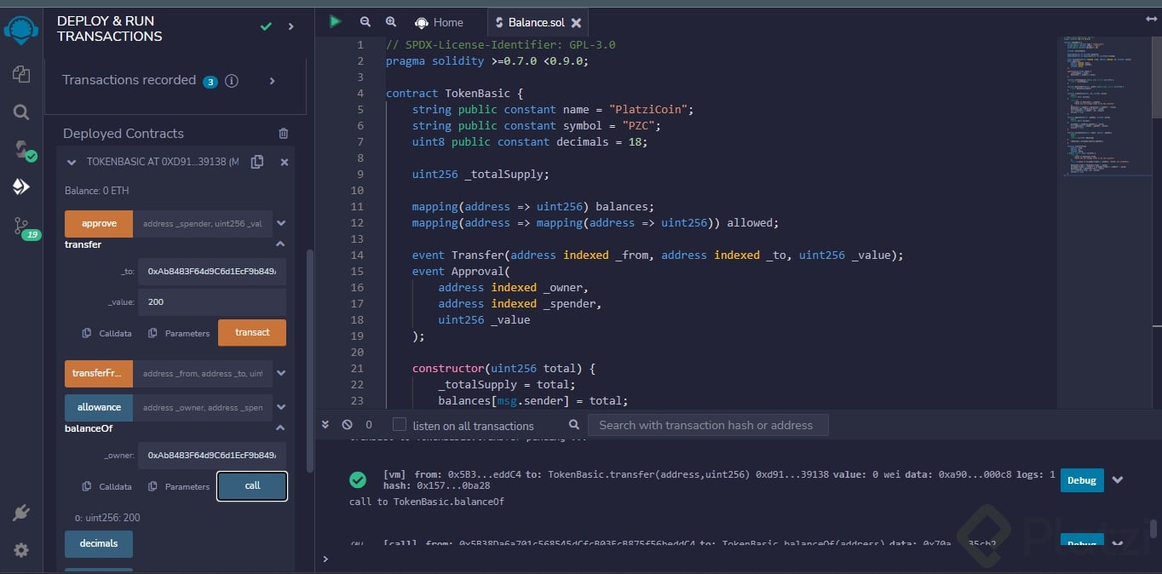Click the zoom out magnifier in editor toolbar
The height and width of the screenshot is (574, 1162).
click(365, 22)
